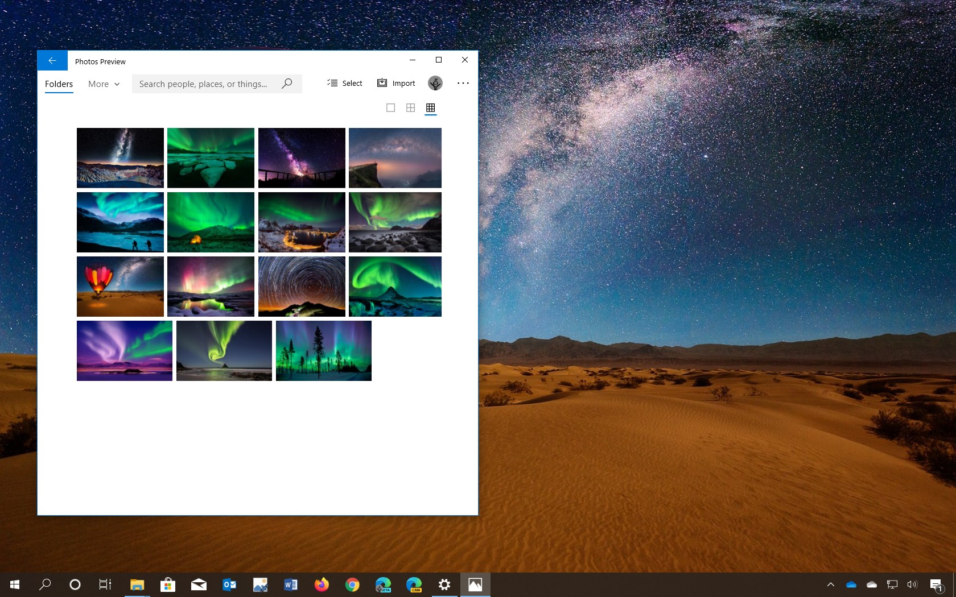Open Settings gear on the taskbar
Viewport: 956px width, 597px height.
(444, 584)
